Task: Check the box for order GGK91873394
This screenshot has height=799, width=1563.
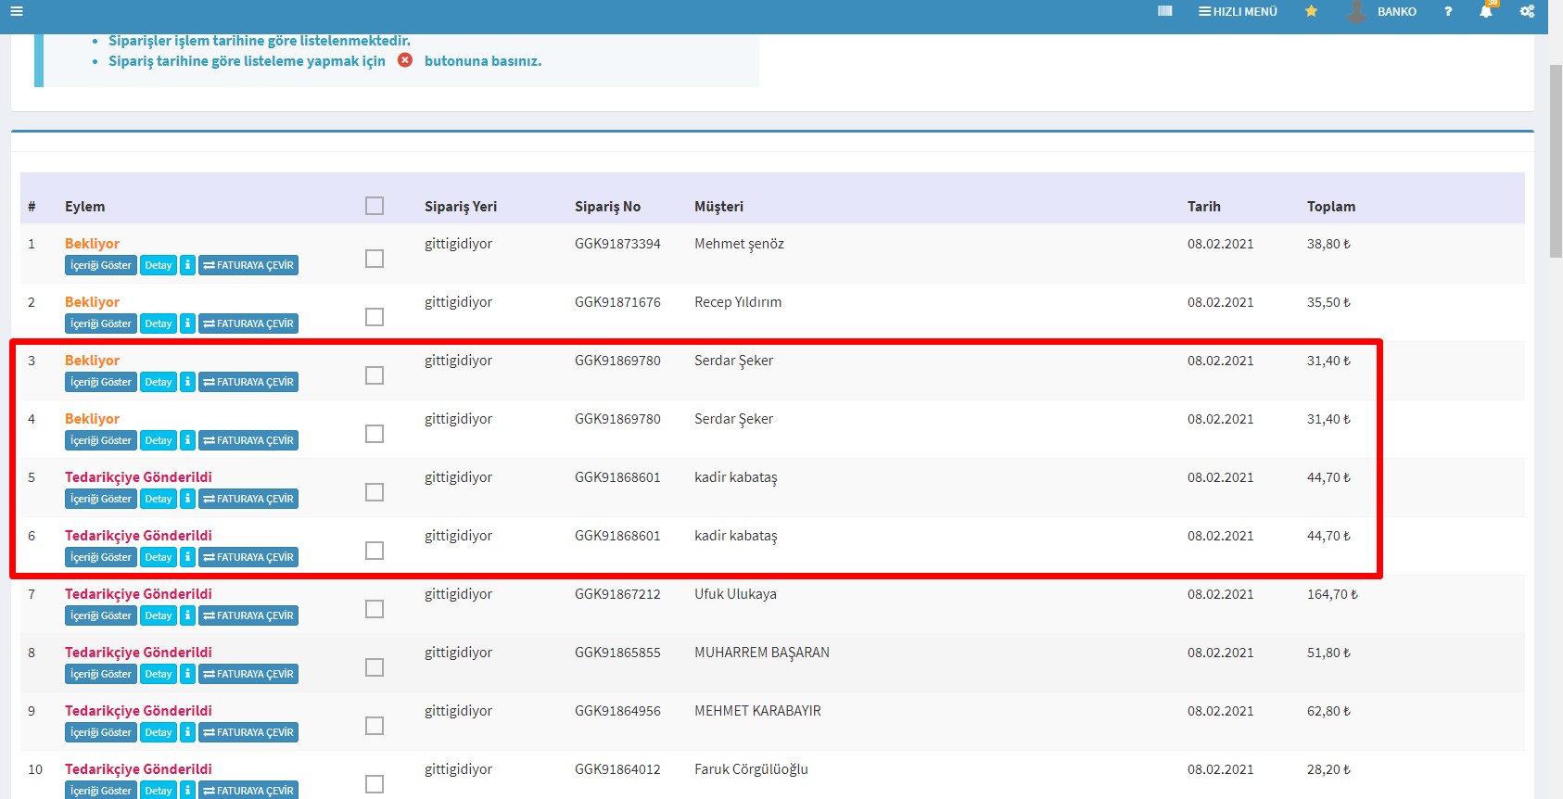Action: (x=375, y=259)
